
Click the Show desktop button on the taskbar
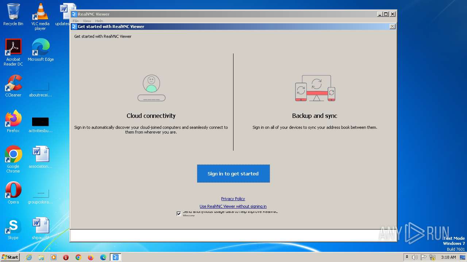click(x=463, y=257)
